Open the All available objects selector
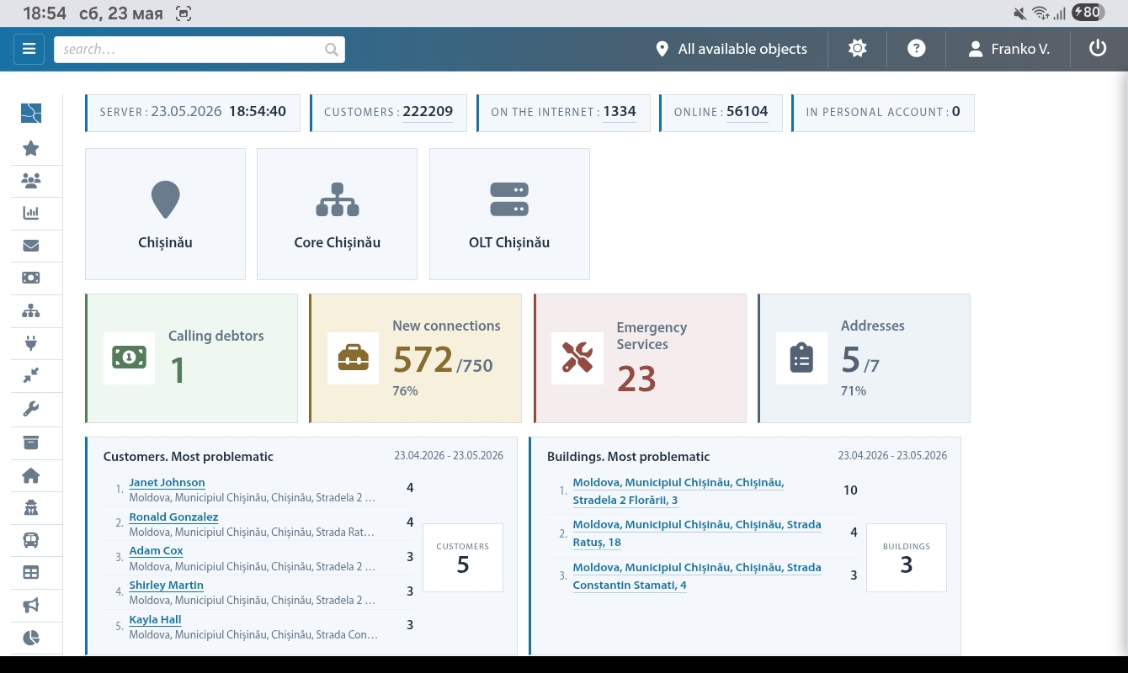Viewport: 1128px width, 673px height. point(732,49)
